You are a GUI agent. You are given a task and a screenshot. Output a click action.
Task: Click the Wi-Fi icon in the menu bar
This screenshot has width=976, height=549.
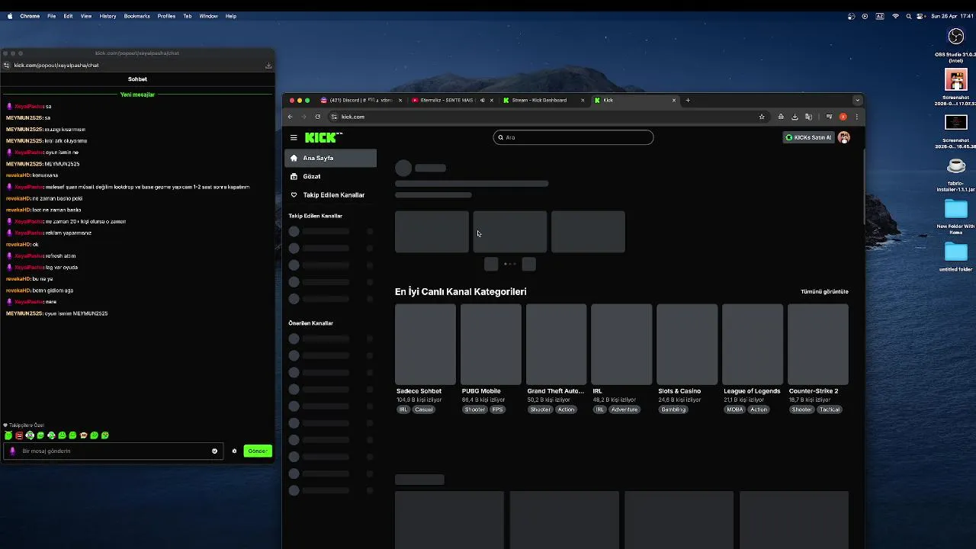coord(896,16)
